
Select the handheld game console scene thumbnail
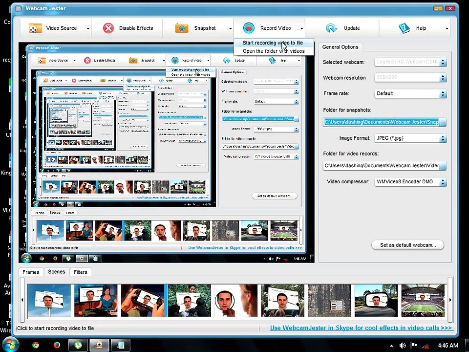[x=143, y=301]
